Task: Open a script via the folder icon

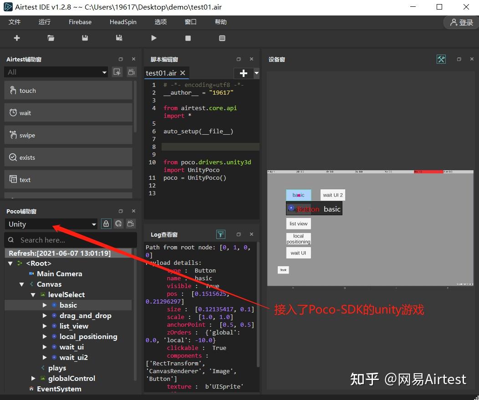Action: tap(51, 38)
